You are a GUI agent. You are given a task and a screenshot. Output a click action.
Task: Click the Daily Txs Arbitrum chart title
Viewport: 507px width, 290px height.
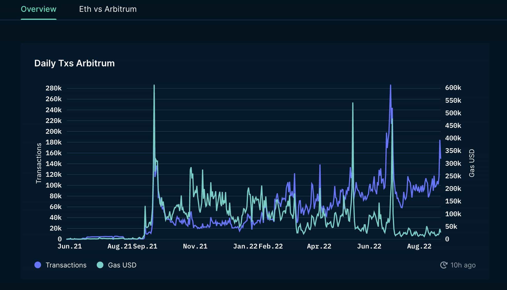(74, 63)
